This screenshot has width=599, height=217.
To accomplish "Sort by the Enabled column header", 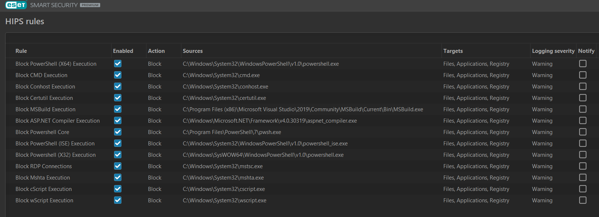I will (123, 51).
